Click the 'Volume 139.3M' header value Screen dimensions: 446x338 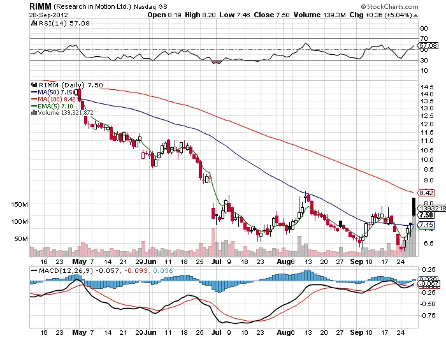pyautogui.click(x=319, y=15)
